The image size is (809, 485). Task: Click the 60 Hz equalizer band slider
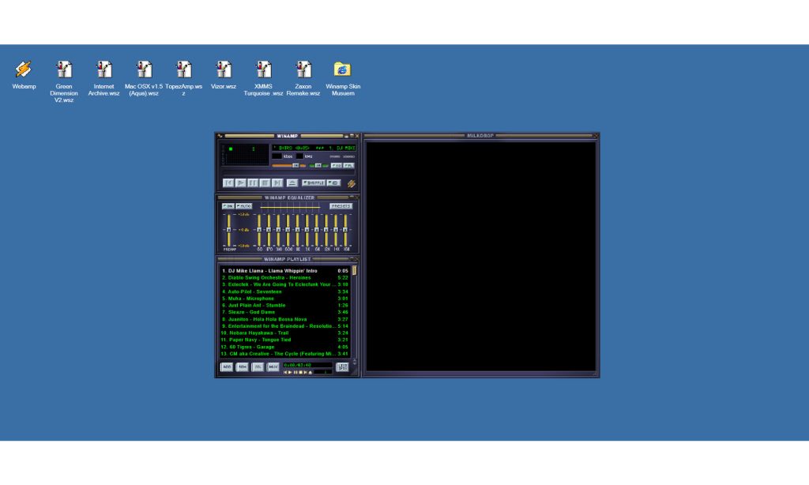(259, 230)
